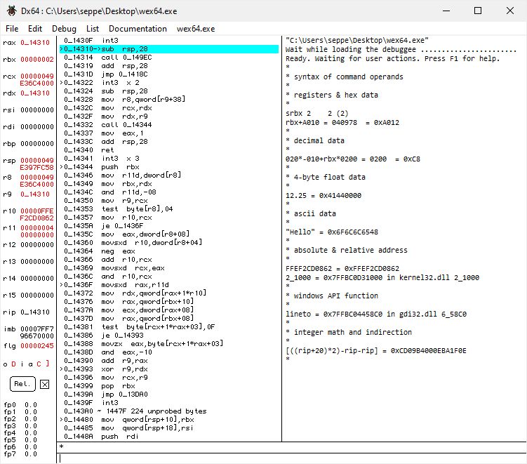Select the highlighted line 0_14310 sub rsp,28
This screenshot has height=464, width=527.
pos(169,49)
